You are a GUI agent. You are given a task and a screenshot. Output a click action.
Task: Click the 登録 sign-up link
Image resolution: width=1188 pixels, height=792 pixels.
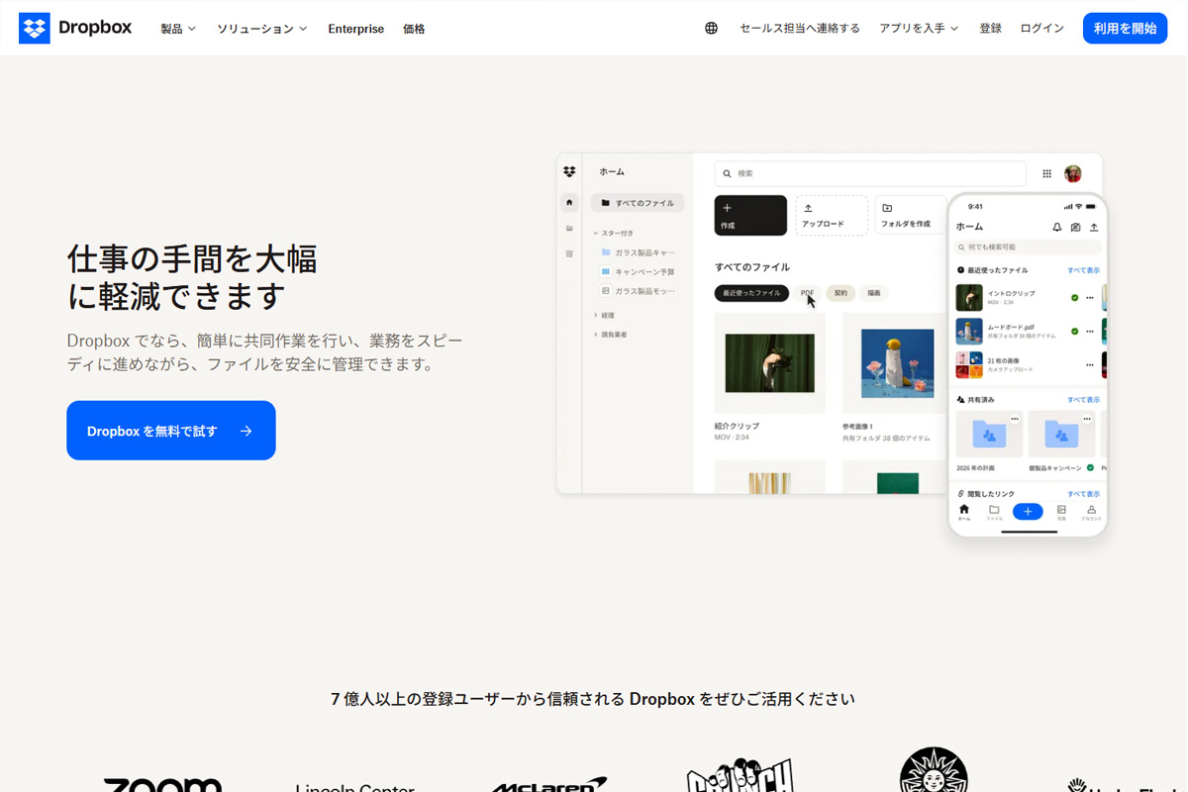tap(990, 29)
